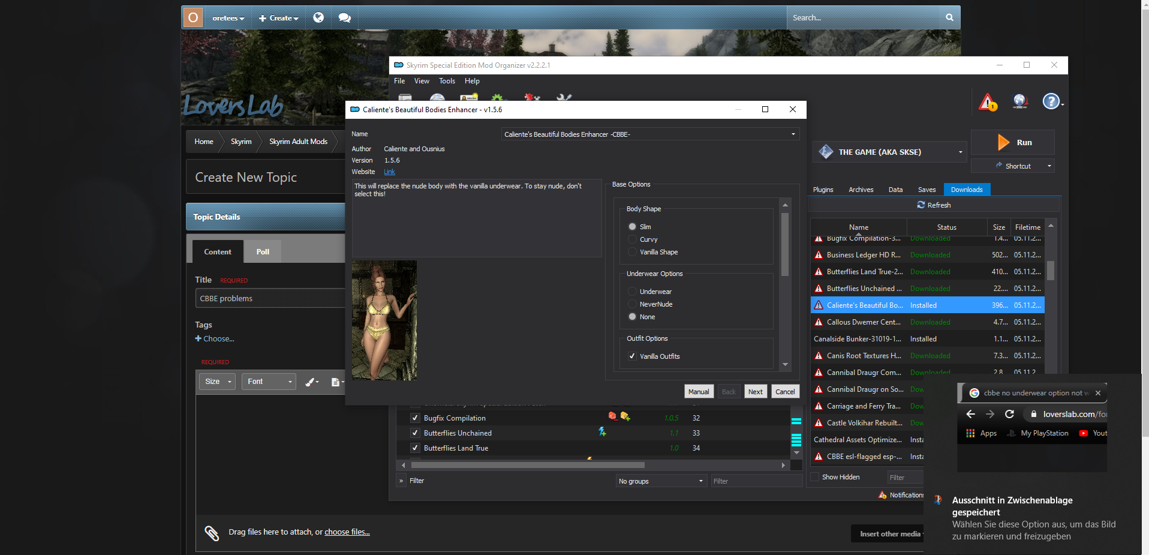Click warning icon on selected Caliente's Beautiful Bo download

point(819,305)
